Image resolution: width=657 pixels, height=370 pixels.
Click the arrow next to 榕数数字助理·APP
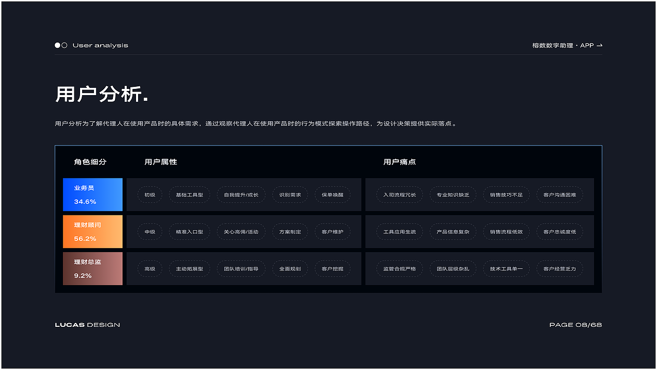pyautogui.click(x=601, y=45)
